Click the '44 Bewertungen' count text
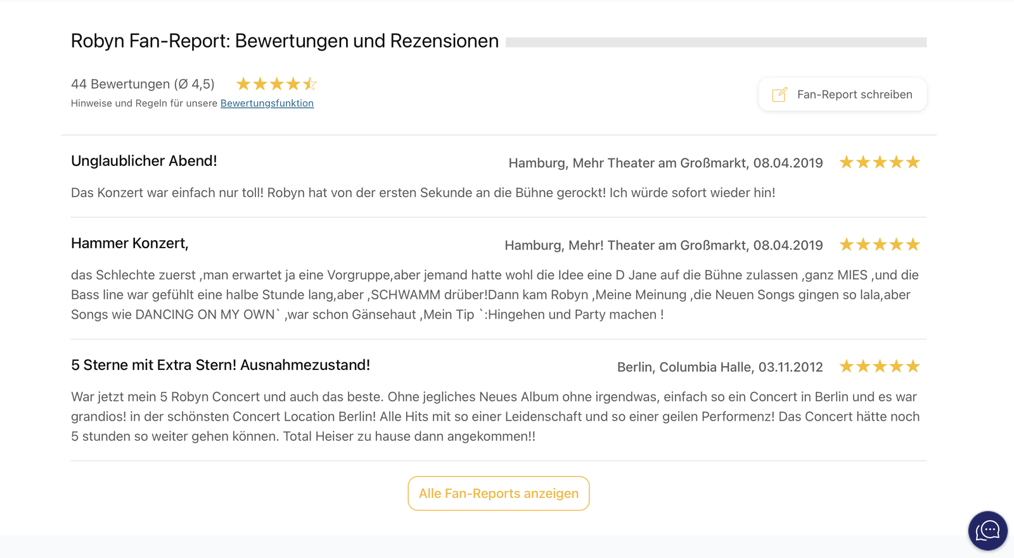The width and height of the screenshot is (1014, 558). [143, 84]
